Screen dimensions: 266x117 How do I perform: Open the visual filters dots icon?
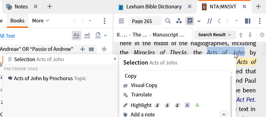pyautogui.click(x=179, y=21)
